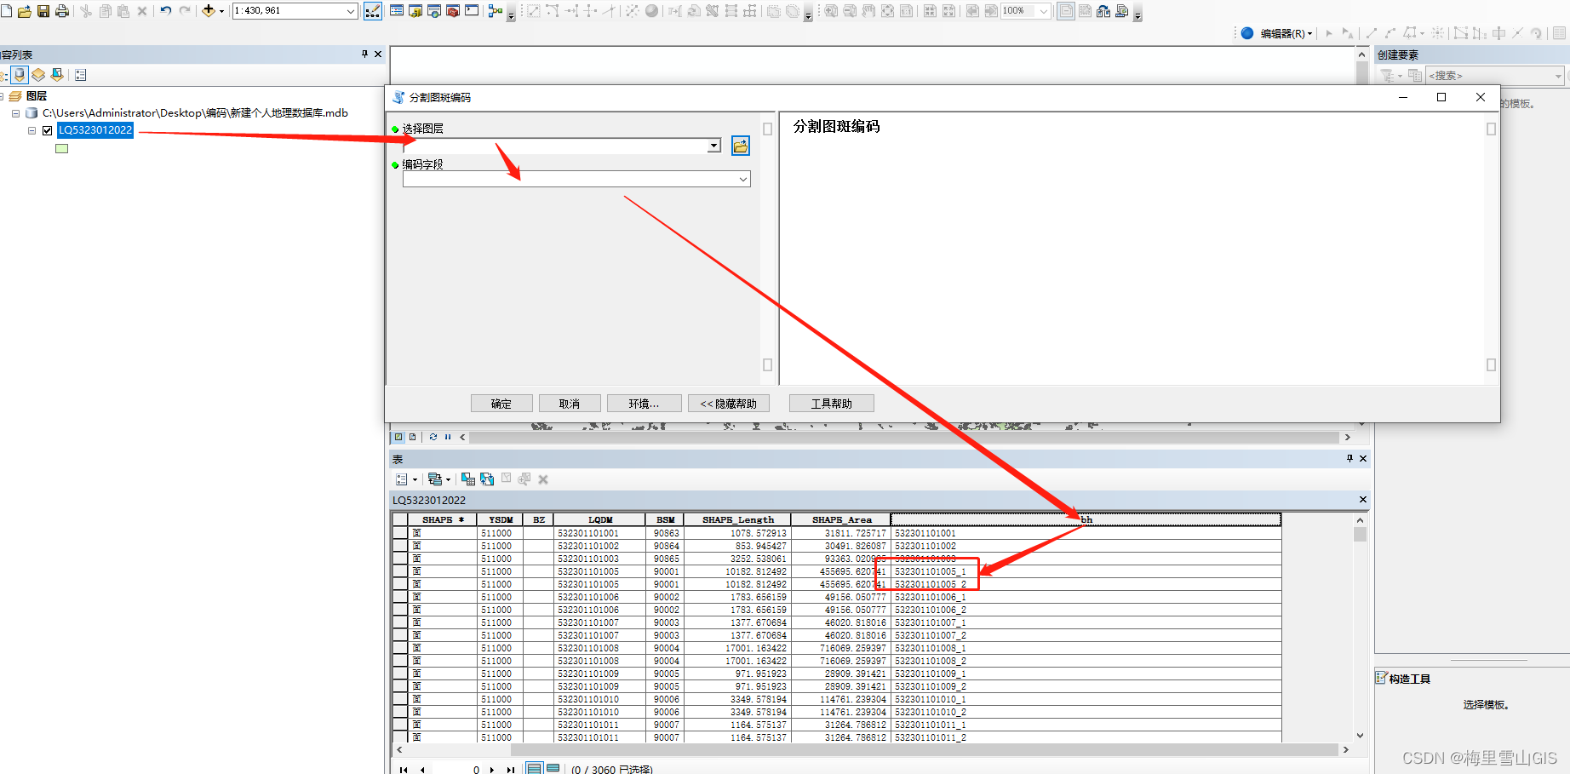Open the Catalog window icon

[x=415, y=11]
